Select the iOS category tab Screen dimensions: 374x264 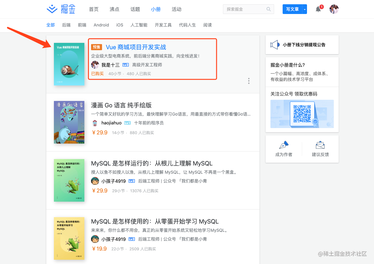(x=120, y=25)
